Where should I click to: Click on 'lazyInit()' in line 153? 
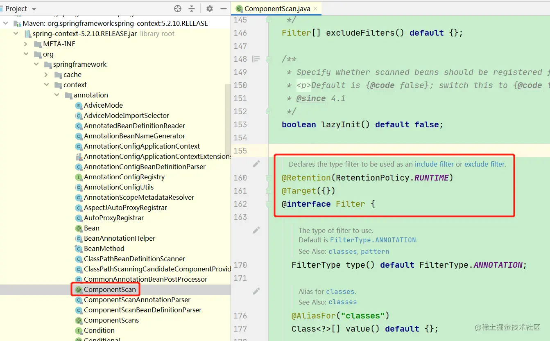[345, 124]
